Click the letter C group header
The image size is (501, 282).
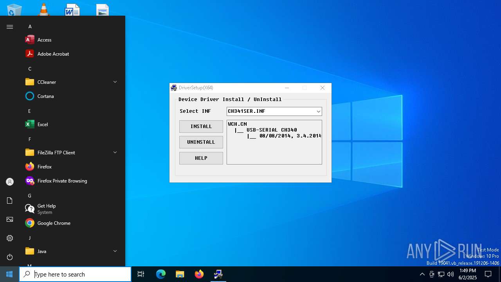coord(30,69)
